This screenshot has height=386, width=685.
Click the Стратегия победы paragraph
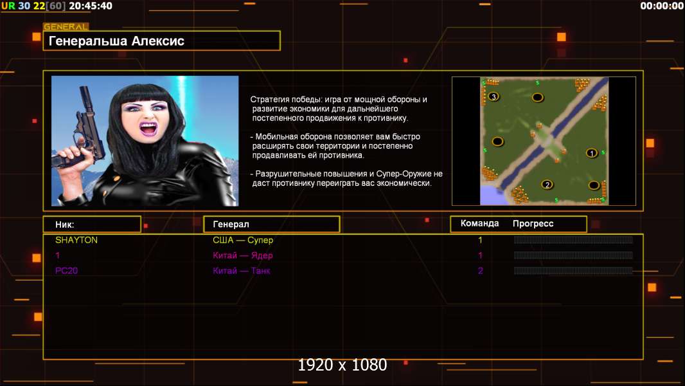(x=339, y=109)
